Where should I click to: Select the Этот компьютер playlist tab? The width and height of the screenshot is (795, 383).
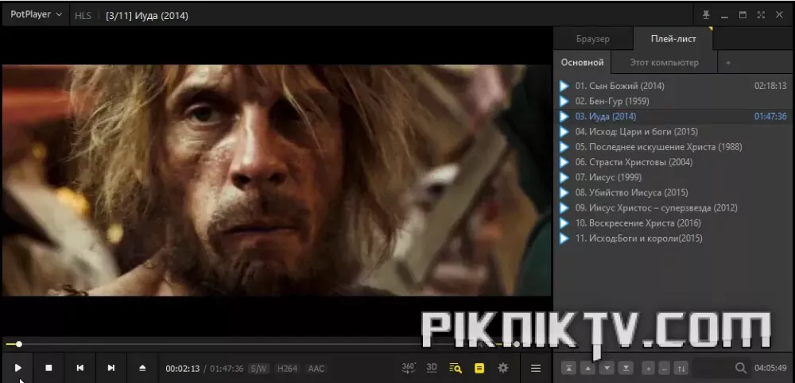click(x=664, y=63)
